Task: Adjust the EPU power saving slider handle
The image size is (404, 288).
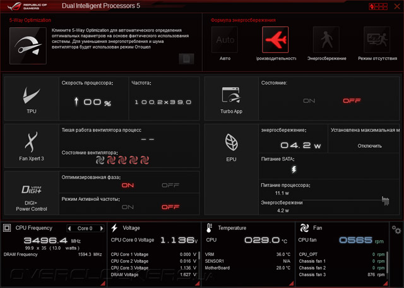Action: (x=385, y=200)
